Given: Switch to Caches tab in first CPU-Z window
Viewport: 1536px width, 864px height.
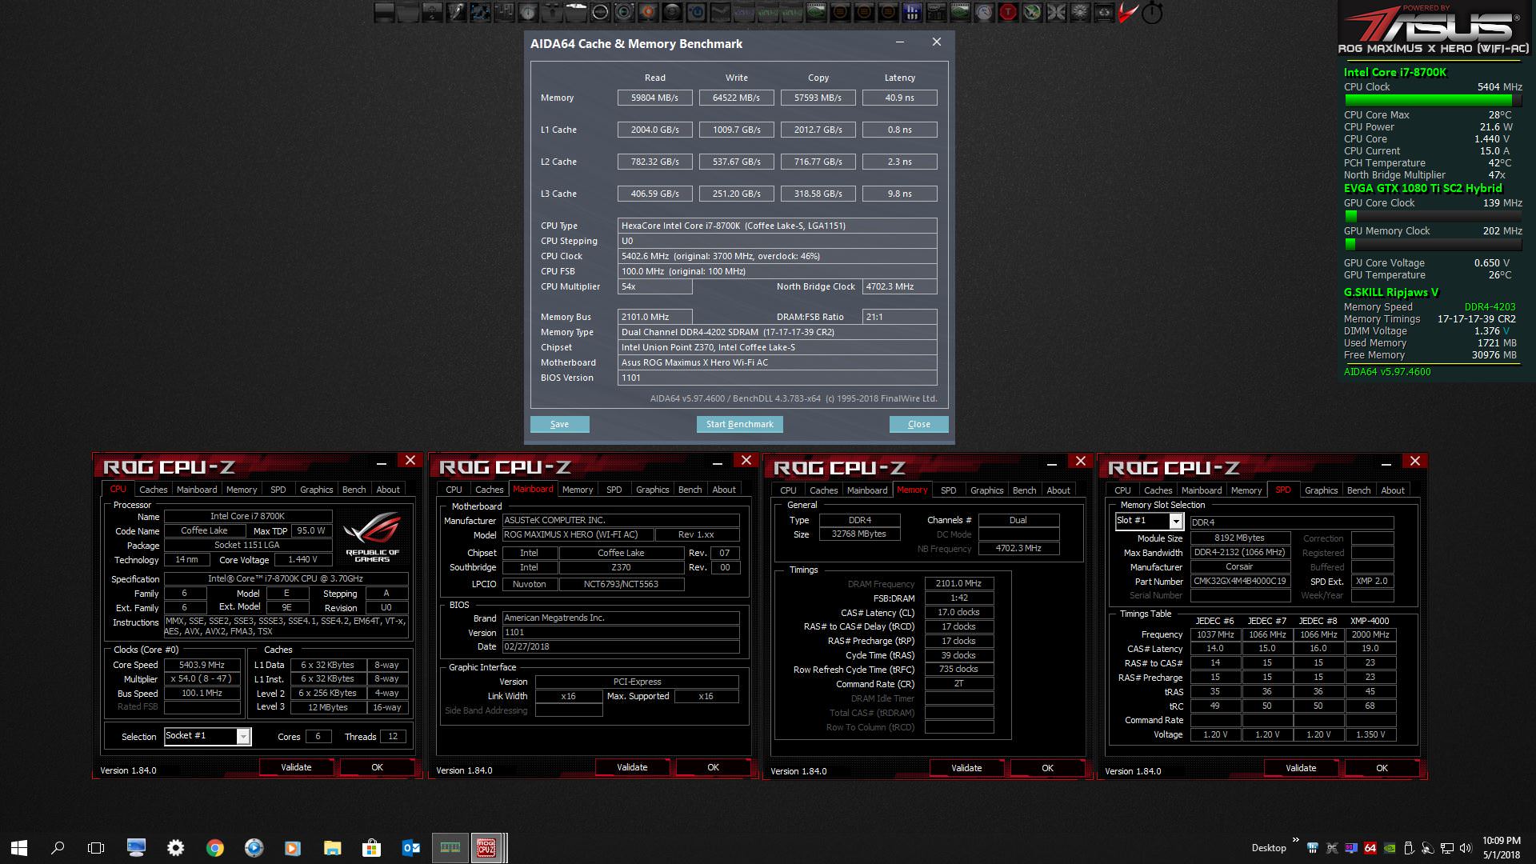Looking at the screenshot, I should pos(153,490).
